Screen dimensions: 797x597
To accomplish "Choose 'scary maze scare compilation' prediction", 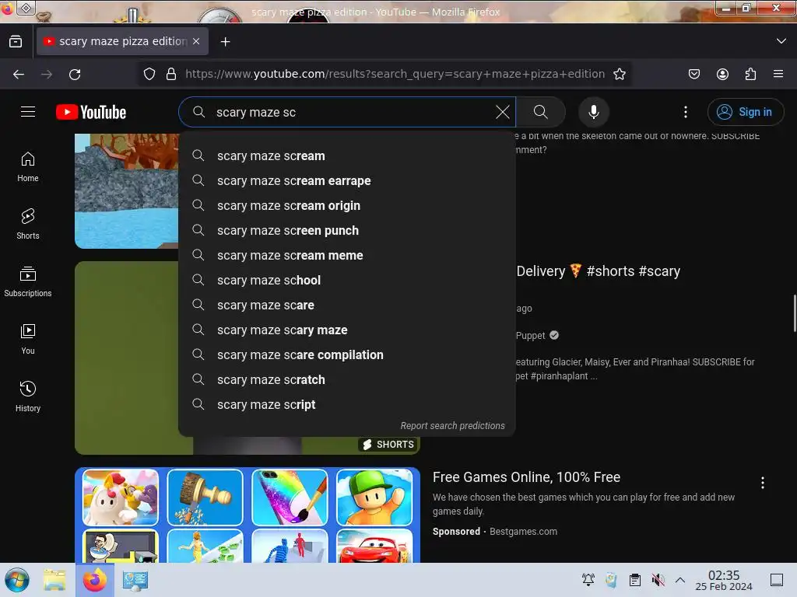I will tap(347, 354).
